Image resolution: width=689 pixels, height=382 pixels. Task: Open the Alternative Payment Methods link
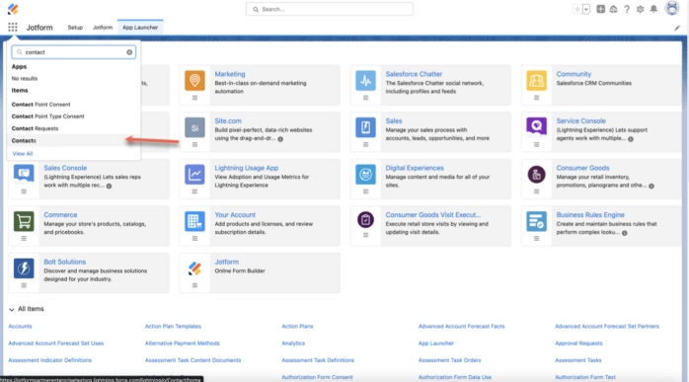pyautogui.click(x=183, y=344)
